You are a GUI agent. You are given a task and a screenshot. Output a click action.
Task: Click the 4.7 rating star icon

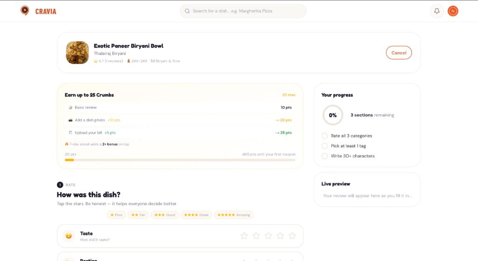[96, 61]
